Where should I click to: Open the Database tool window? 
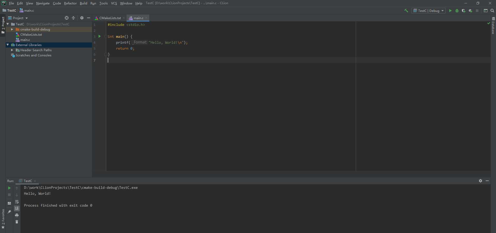(x=493, y=26)
